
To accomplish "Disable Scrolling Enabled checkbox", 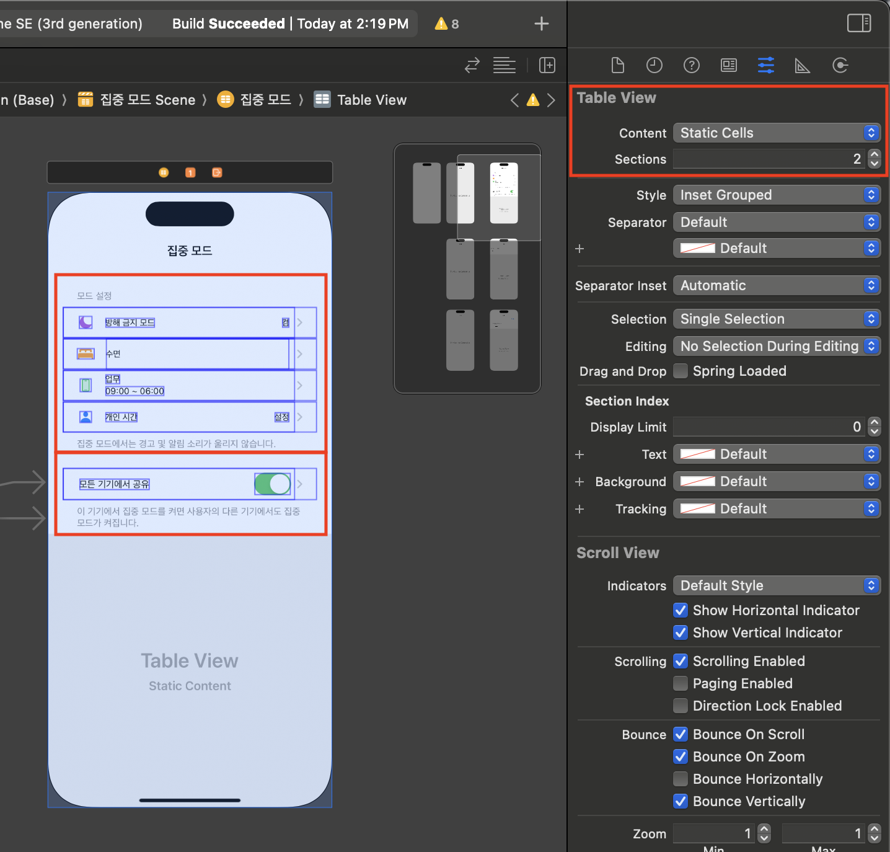I will point(681,661).
